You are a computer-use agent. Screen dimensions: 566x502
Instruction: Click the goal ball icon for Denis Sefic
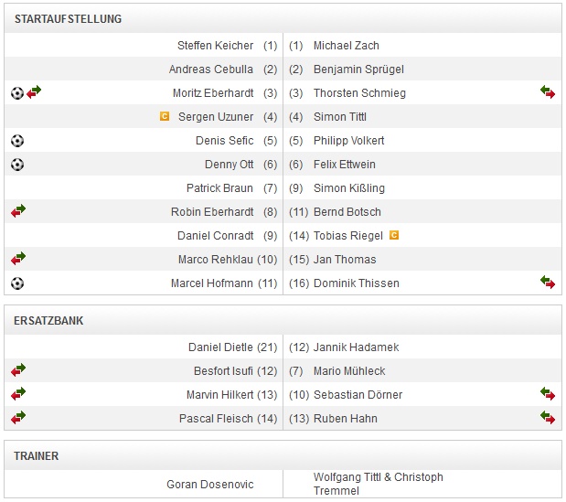[17, 141]
